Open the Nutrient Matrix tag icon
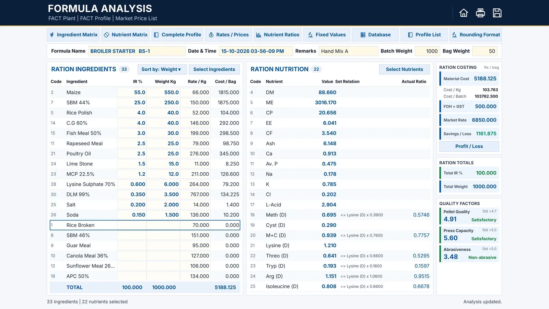The height and width of the screenshot is (309, 549). click(107, 35)
